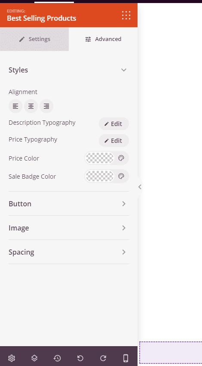This screenshot has width=202, height=366.
Task: Click the redo arrow icon
Action: tap(103, 358)
